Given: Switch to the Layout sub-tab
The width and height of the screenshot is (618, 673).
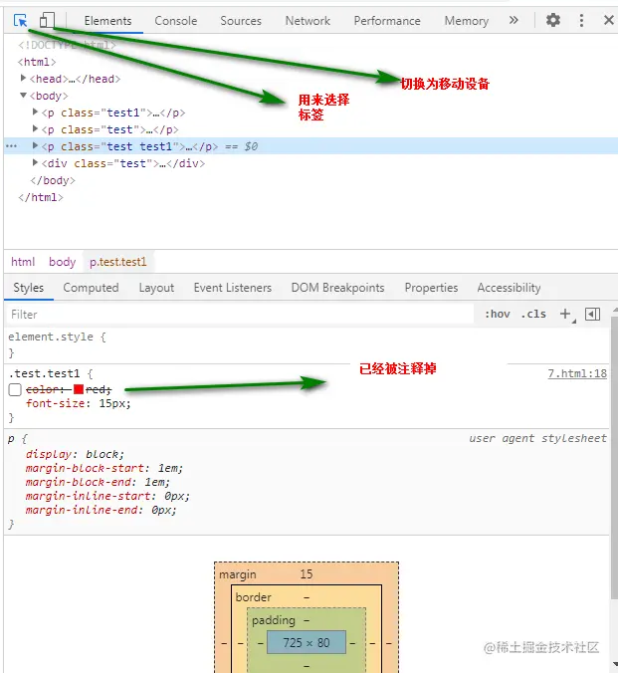Looking at the screenshot, I should (x=156, y=288).
